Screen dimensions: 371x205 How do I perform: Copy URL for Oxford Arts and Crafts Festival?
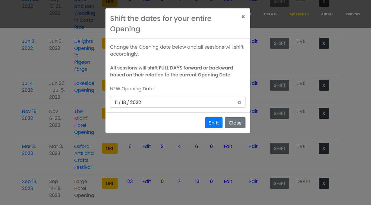click(x=110, y=148)
